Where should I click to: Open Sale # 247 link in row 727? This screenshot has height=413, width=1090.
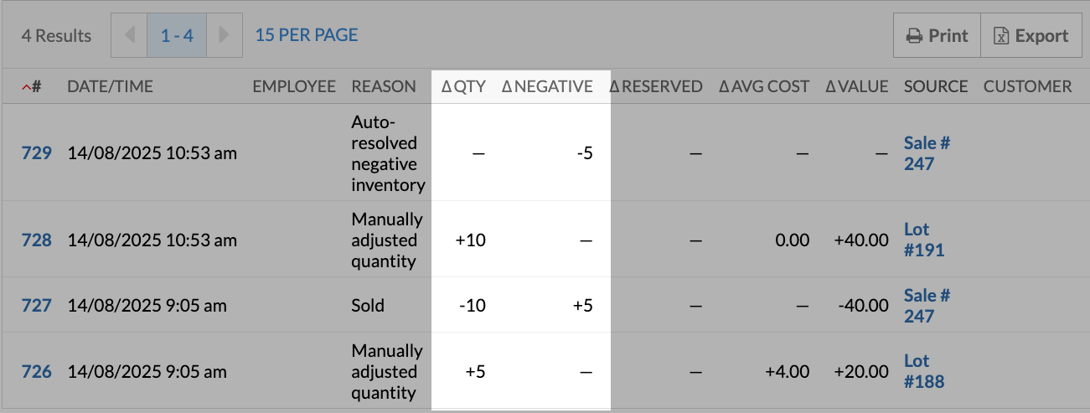(x=927, y=306)
